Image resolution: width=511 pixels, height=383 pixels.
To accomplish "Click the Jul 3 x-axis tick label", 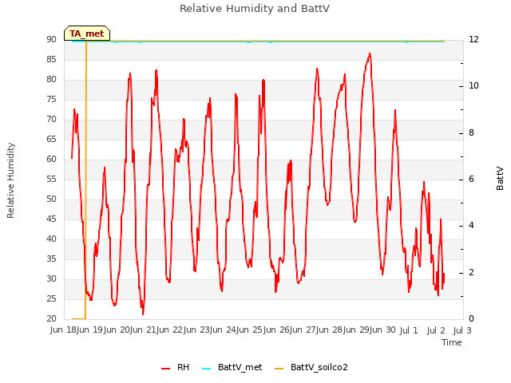I will point(462,330).
